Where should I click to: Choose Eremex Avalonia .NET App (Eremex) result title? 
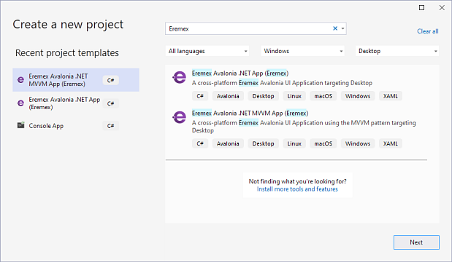[x=240, y=74]
